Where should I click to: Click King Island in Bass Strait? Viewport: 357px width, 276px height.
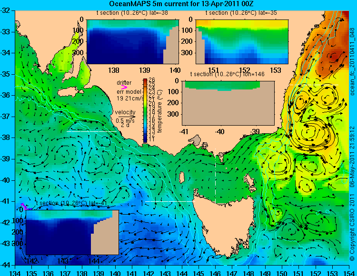tap(182, 177)
